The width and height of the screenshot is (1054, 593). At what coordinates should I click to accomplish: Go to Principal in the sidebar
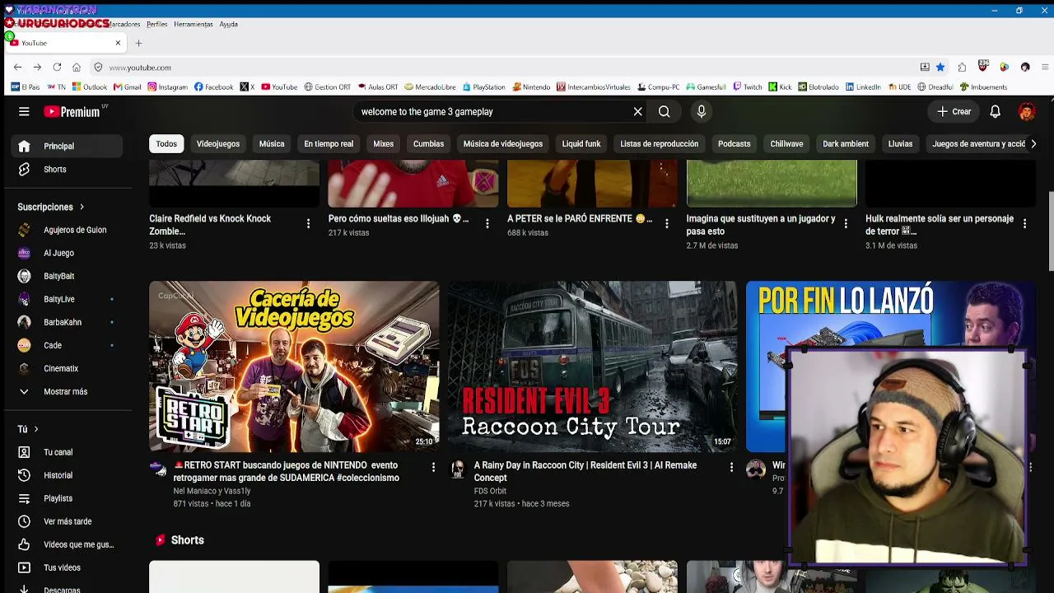68,146
